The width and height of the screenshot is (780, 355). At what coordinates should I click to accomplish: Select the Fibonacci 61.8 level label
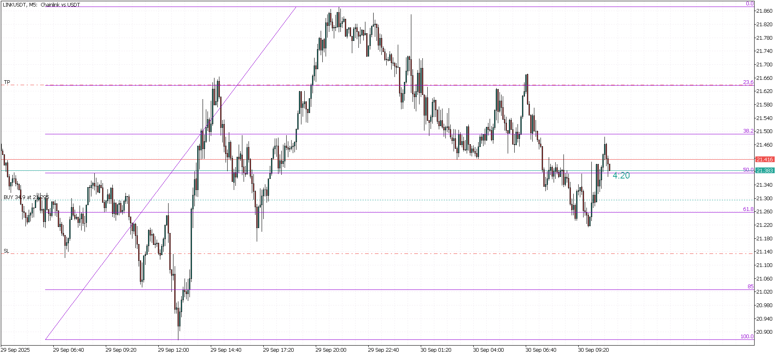tap(748, 209)
